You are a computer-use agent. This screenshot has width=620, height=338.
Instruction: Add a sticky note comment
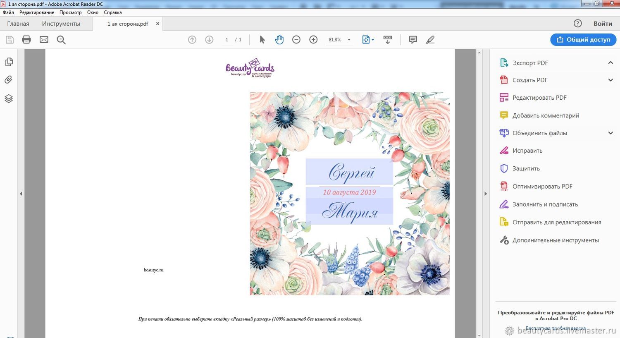coord(413,40)
